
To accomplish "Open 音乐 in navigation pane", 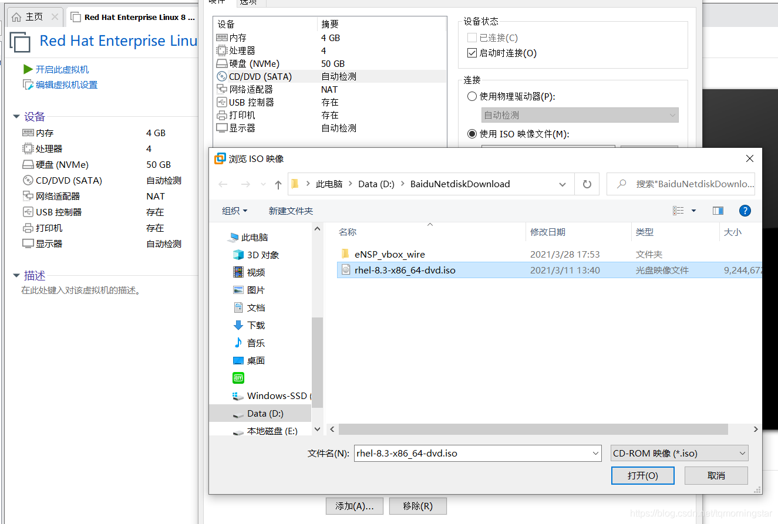I will click(x=250, y=343).
